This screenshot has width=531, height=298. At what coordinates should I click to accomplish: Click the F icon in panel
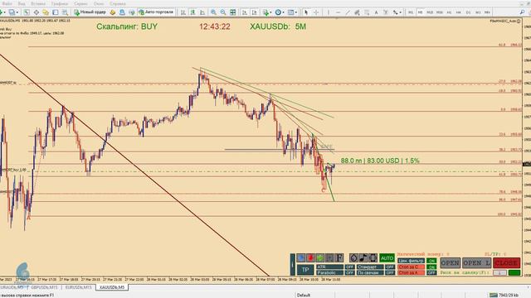click(x=339, y=257)
